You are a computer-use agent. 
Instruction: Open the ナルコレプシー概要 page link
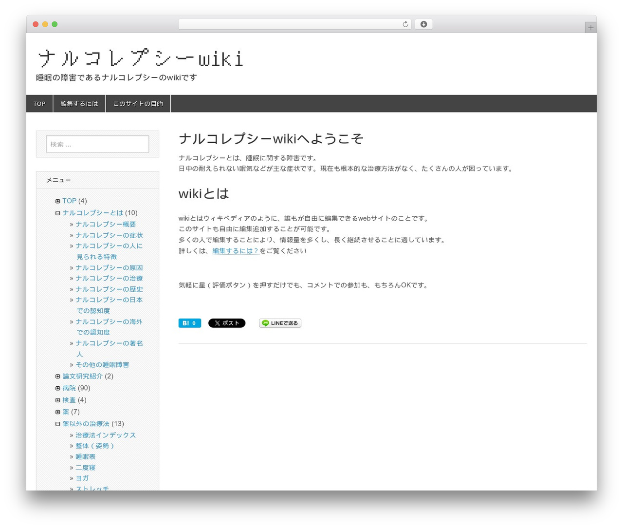point(106,224)
